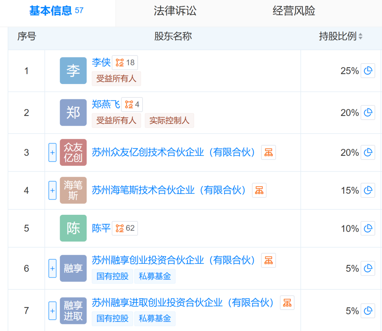This screenshot has height=331, width=382.
Task: Expand row 3 苏州众友亿创 shareholders
Action: (52, 152)
